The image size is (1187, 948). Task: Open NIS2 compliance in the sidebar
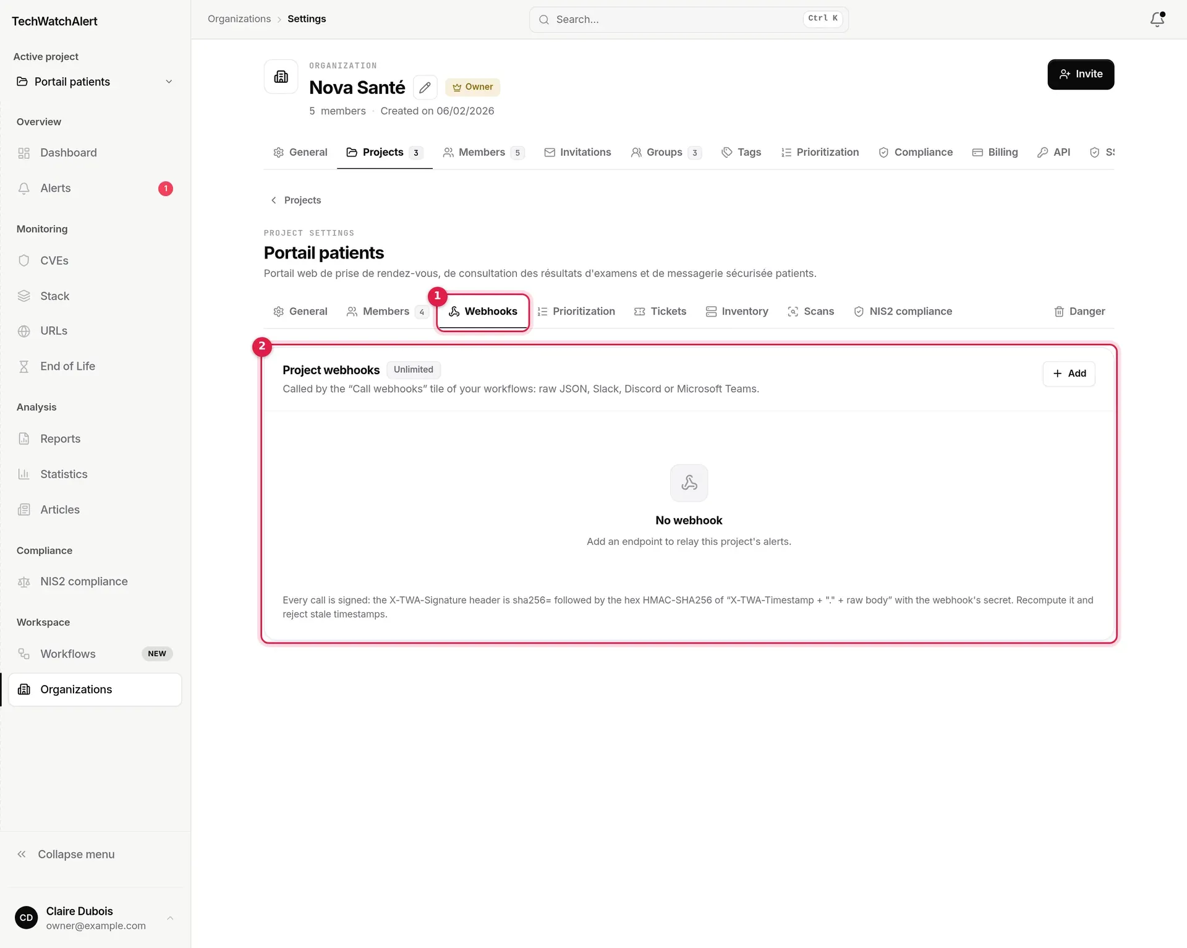point(95,581)
